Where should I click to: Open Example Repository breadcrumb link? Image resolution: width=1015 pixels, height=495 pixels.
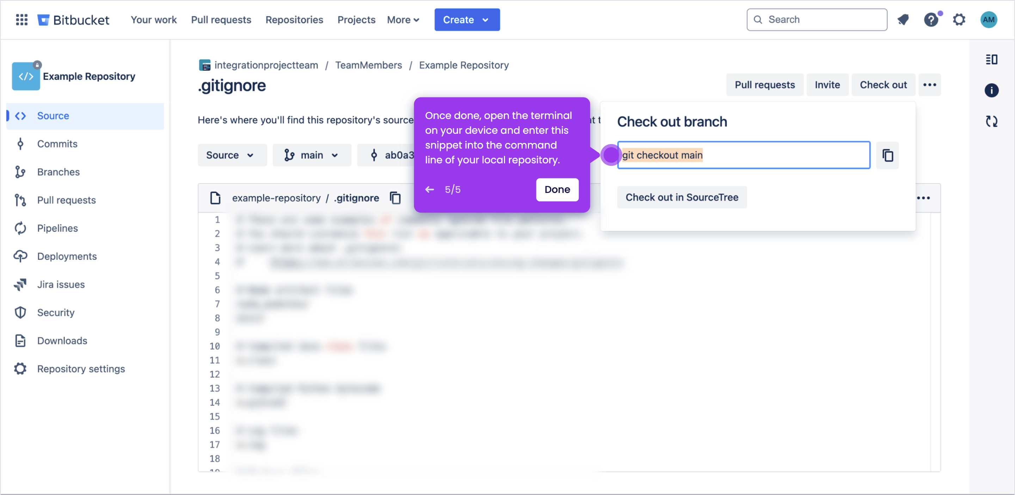tap(464, 65)
